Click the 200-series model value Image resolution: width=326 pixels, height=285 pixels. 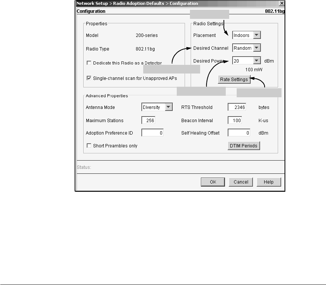[x=147, y=35]
